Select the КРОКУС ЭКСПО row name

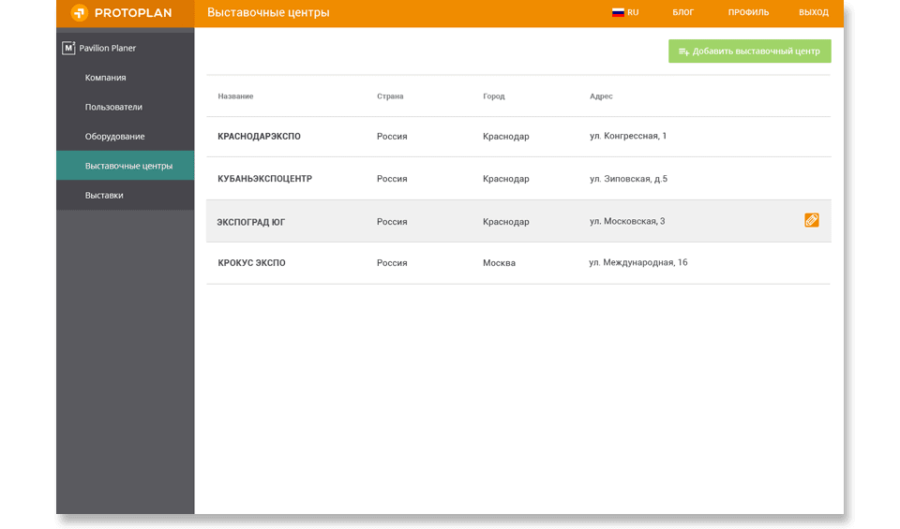pos(251,263)
